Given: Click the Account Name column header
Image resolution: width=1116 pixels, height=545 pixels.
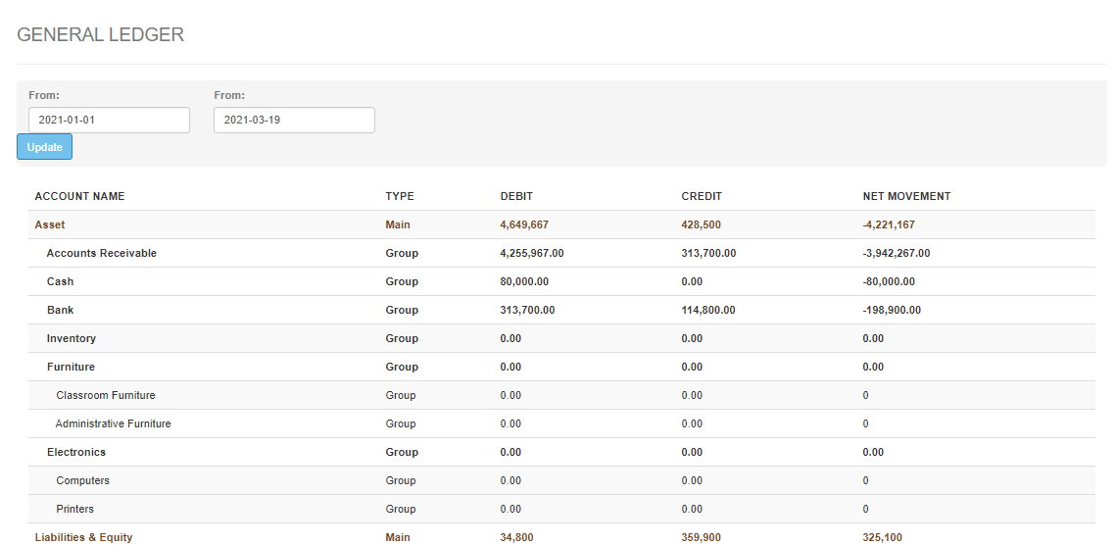Looking at the screenshot, I should pyautogui.click(x=79, y=196).
